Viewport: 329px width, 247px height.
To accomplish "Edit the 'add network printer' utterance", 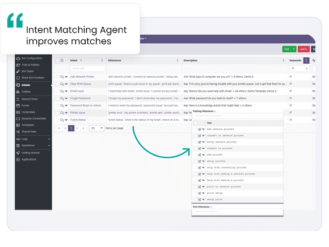I will coord(200,129).
